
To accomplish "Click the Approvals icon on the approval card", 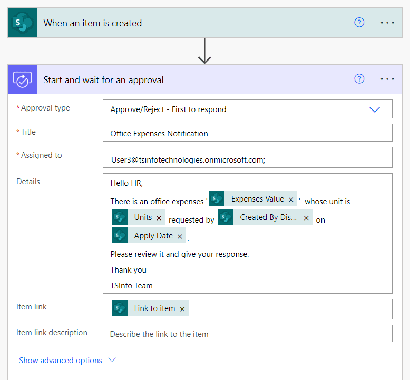I will point(22,79).
